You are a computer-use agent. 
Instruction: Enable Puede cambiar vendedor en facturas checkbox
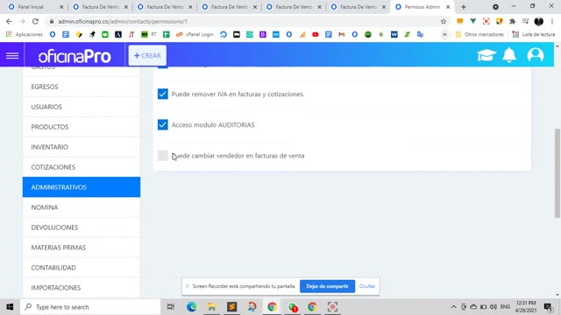[163, 156]
